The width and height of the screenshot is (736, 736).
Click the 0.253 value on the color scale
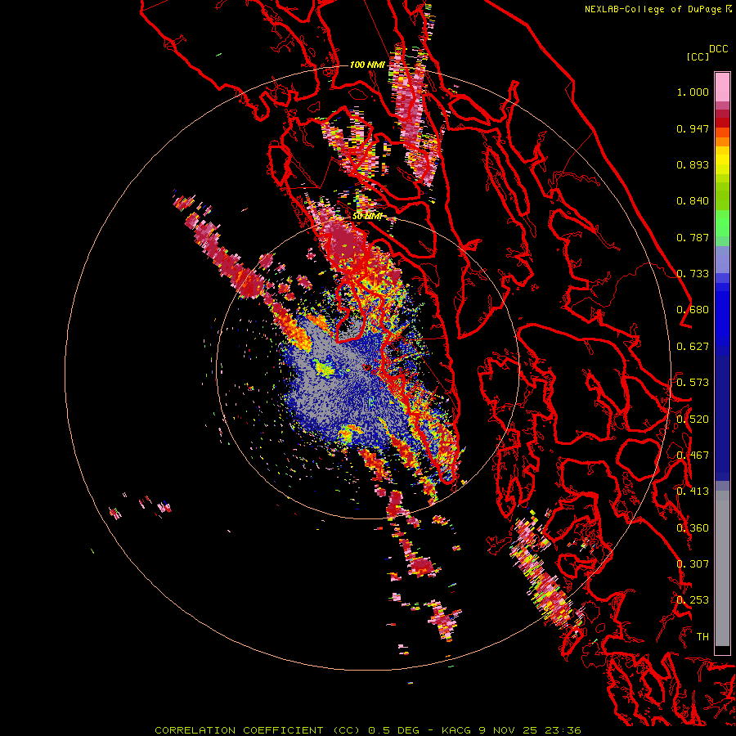(x=693, y=600)
